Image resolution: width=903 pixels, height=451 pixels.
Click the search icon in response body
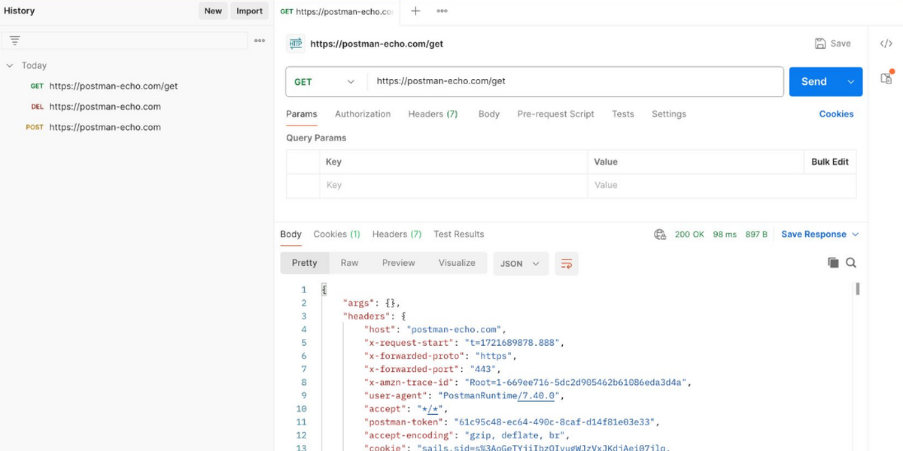pyautogui.click(x=851, y=262)
